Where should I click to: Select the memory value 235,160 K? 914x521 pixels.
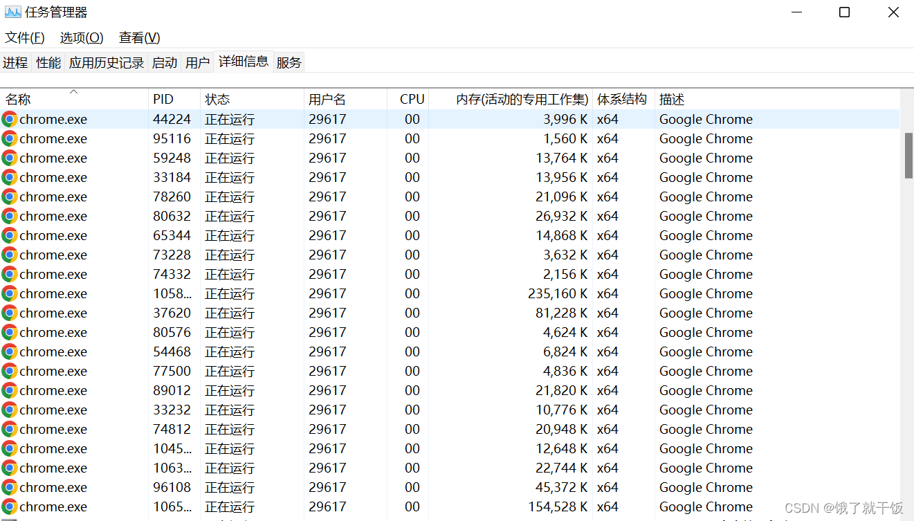pos(558,293)
